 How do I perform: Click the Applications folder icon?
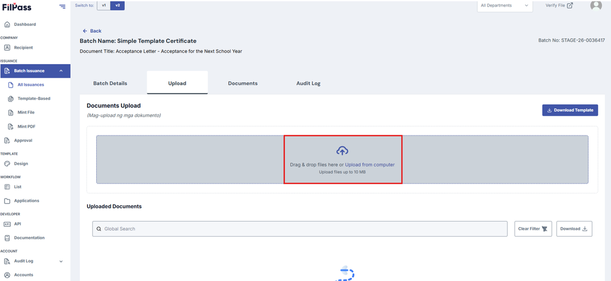click(7, 201)
